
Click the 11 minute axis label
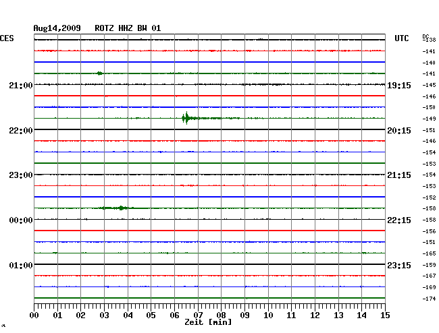(291, 315)
